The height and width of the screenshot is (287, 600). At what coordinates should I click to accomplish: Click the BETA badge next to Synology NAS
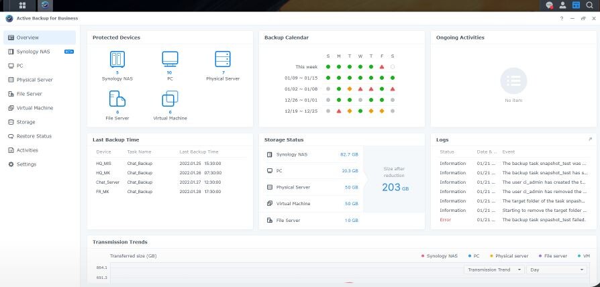tap(69, 52)
